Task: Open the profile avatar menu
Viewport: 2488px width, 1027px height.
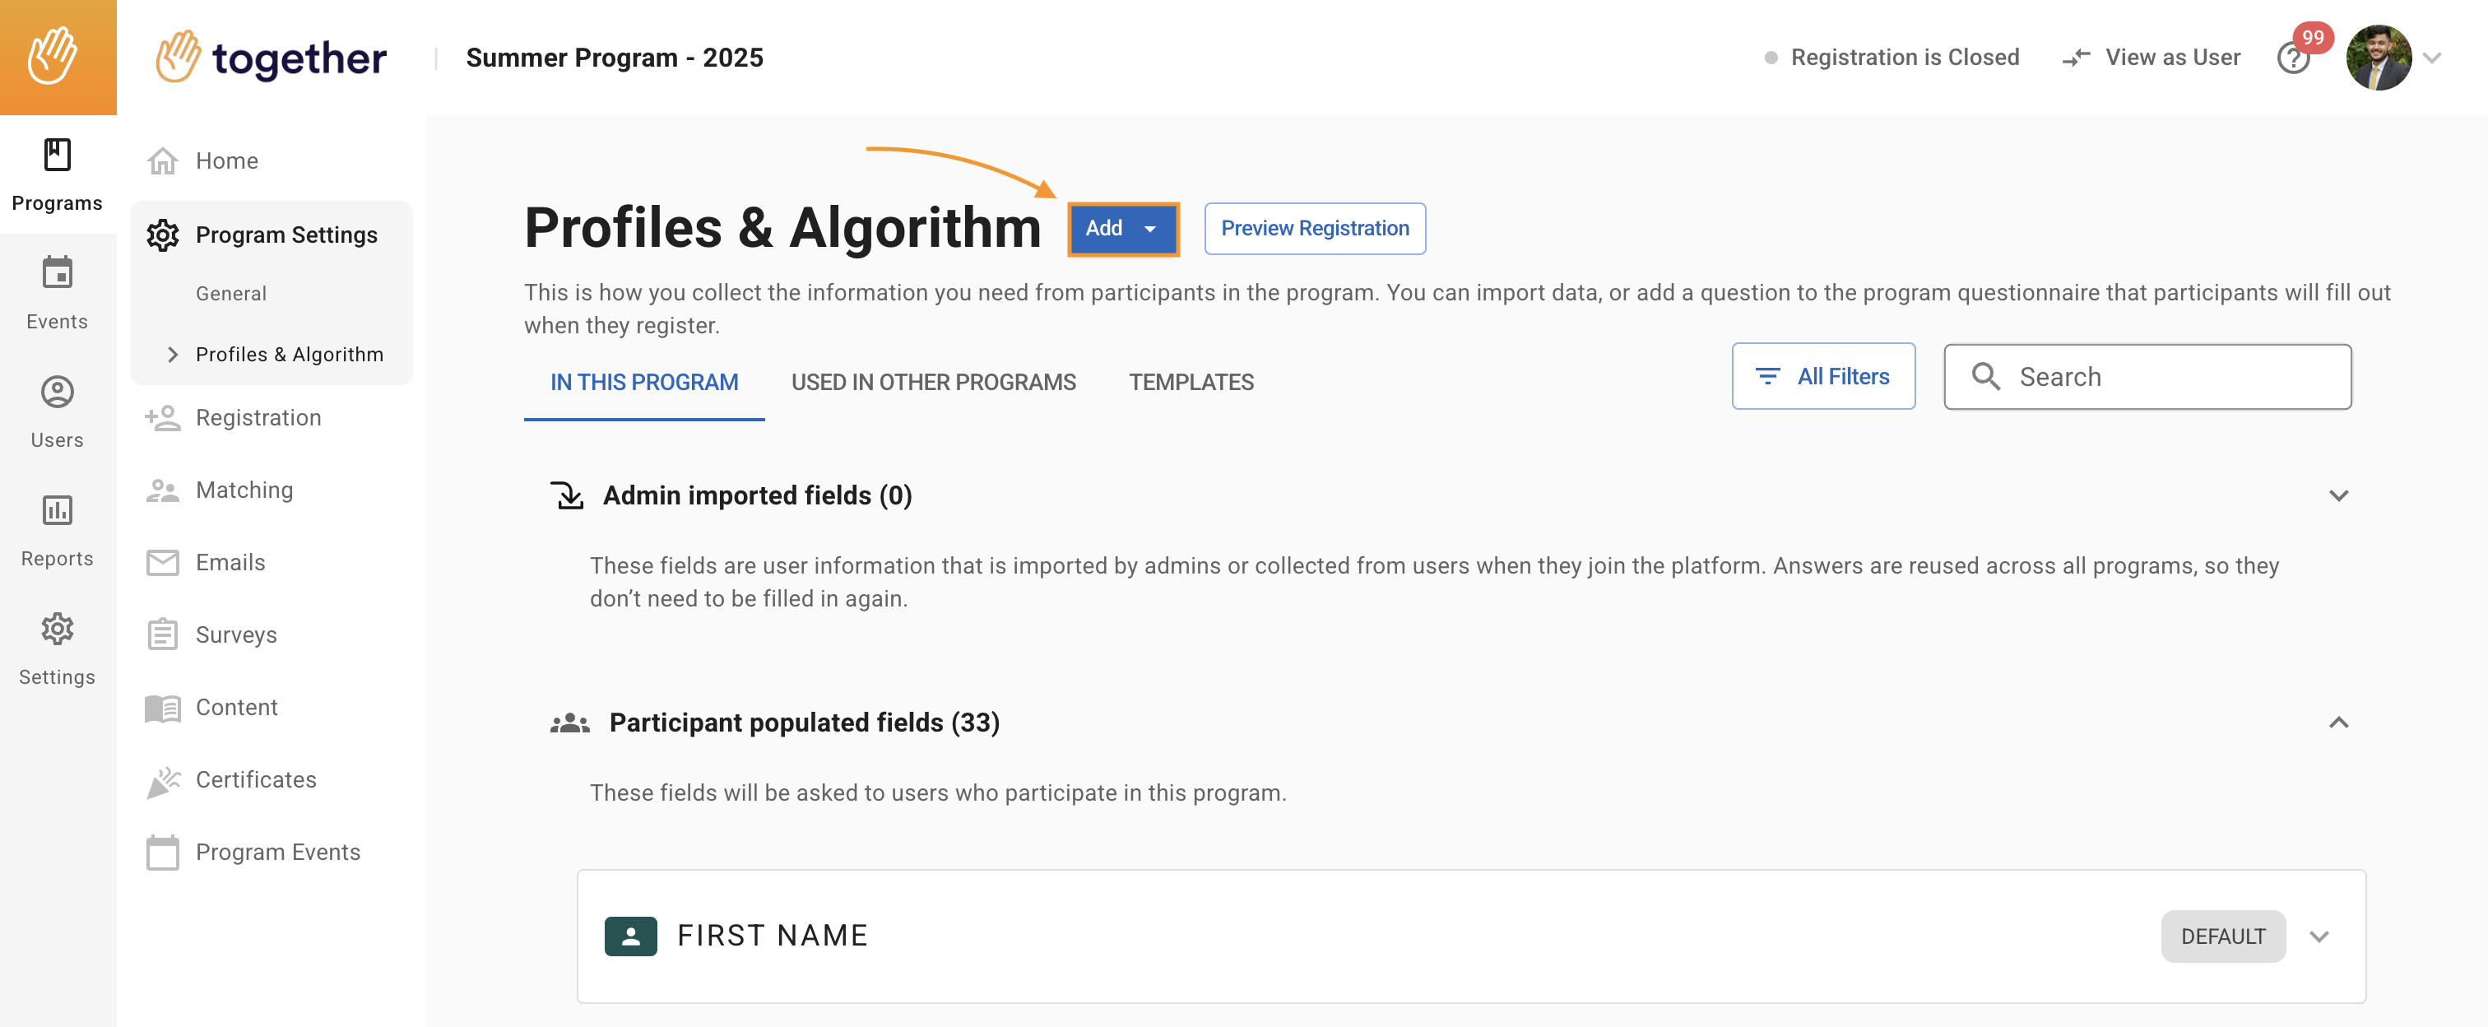Action: 2379,57
